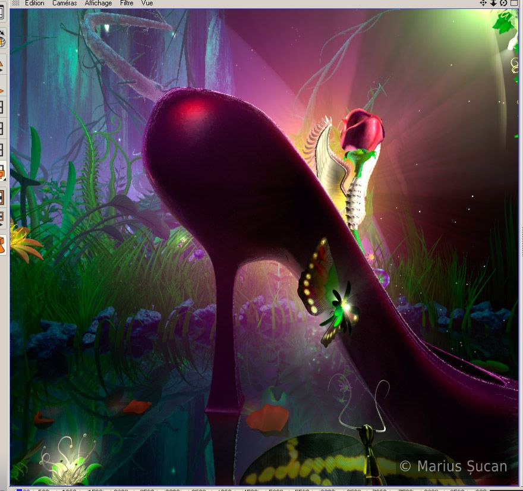Open the Caméras menu
The image size is (523, 491).
[x=64, y=3]
